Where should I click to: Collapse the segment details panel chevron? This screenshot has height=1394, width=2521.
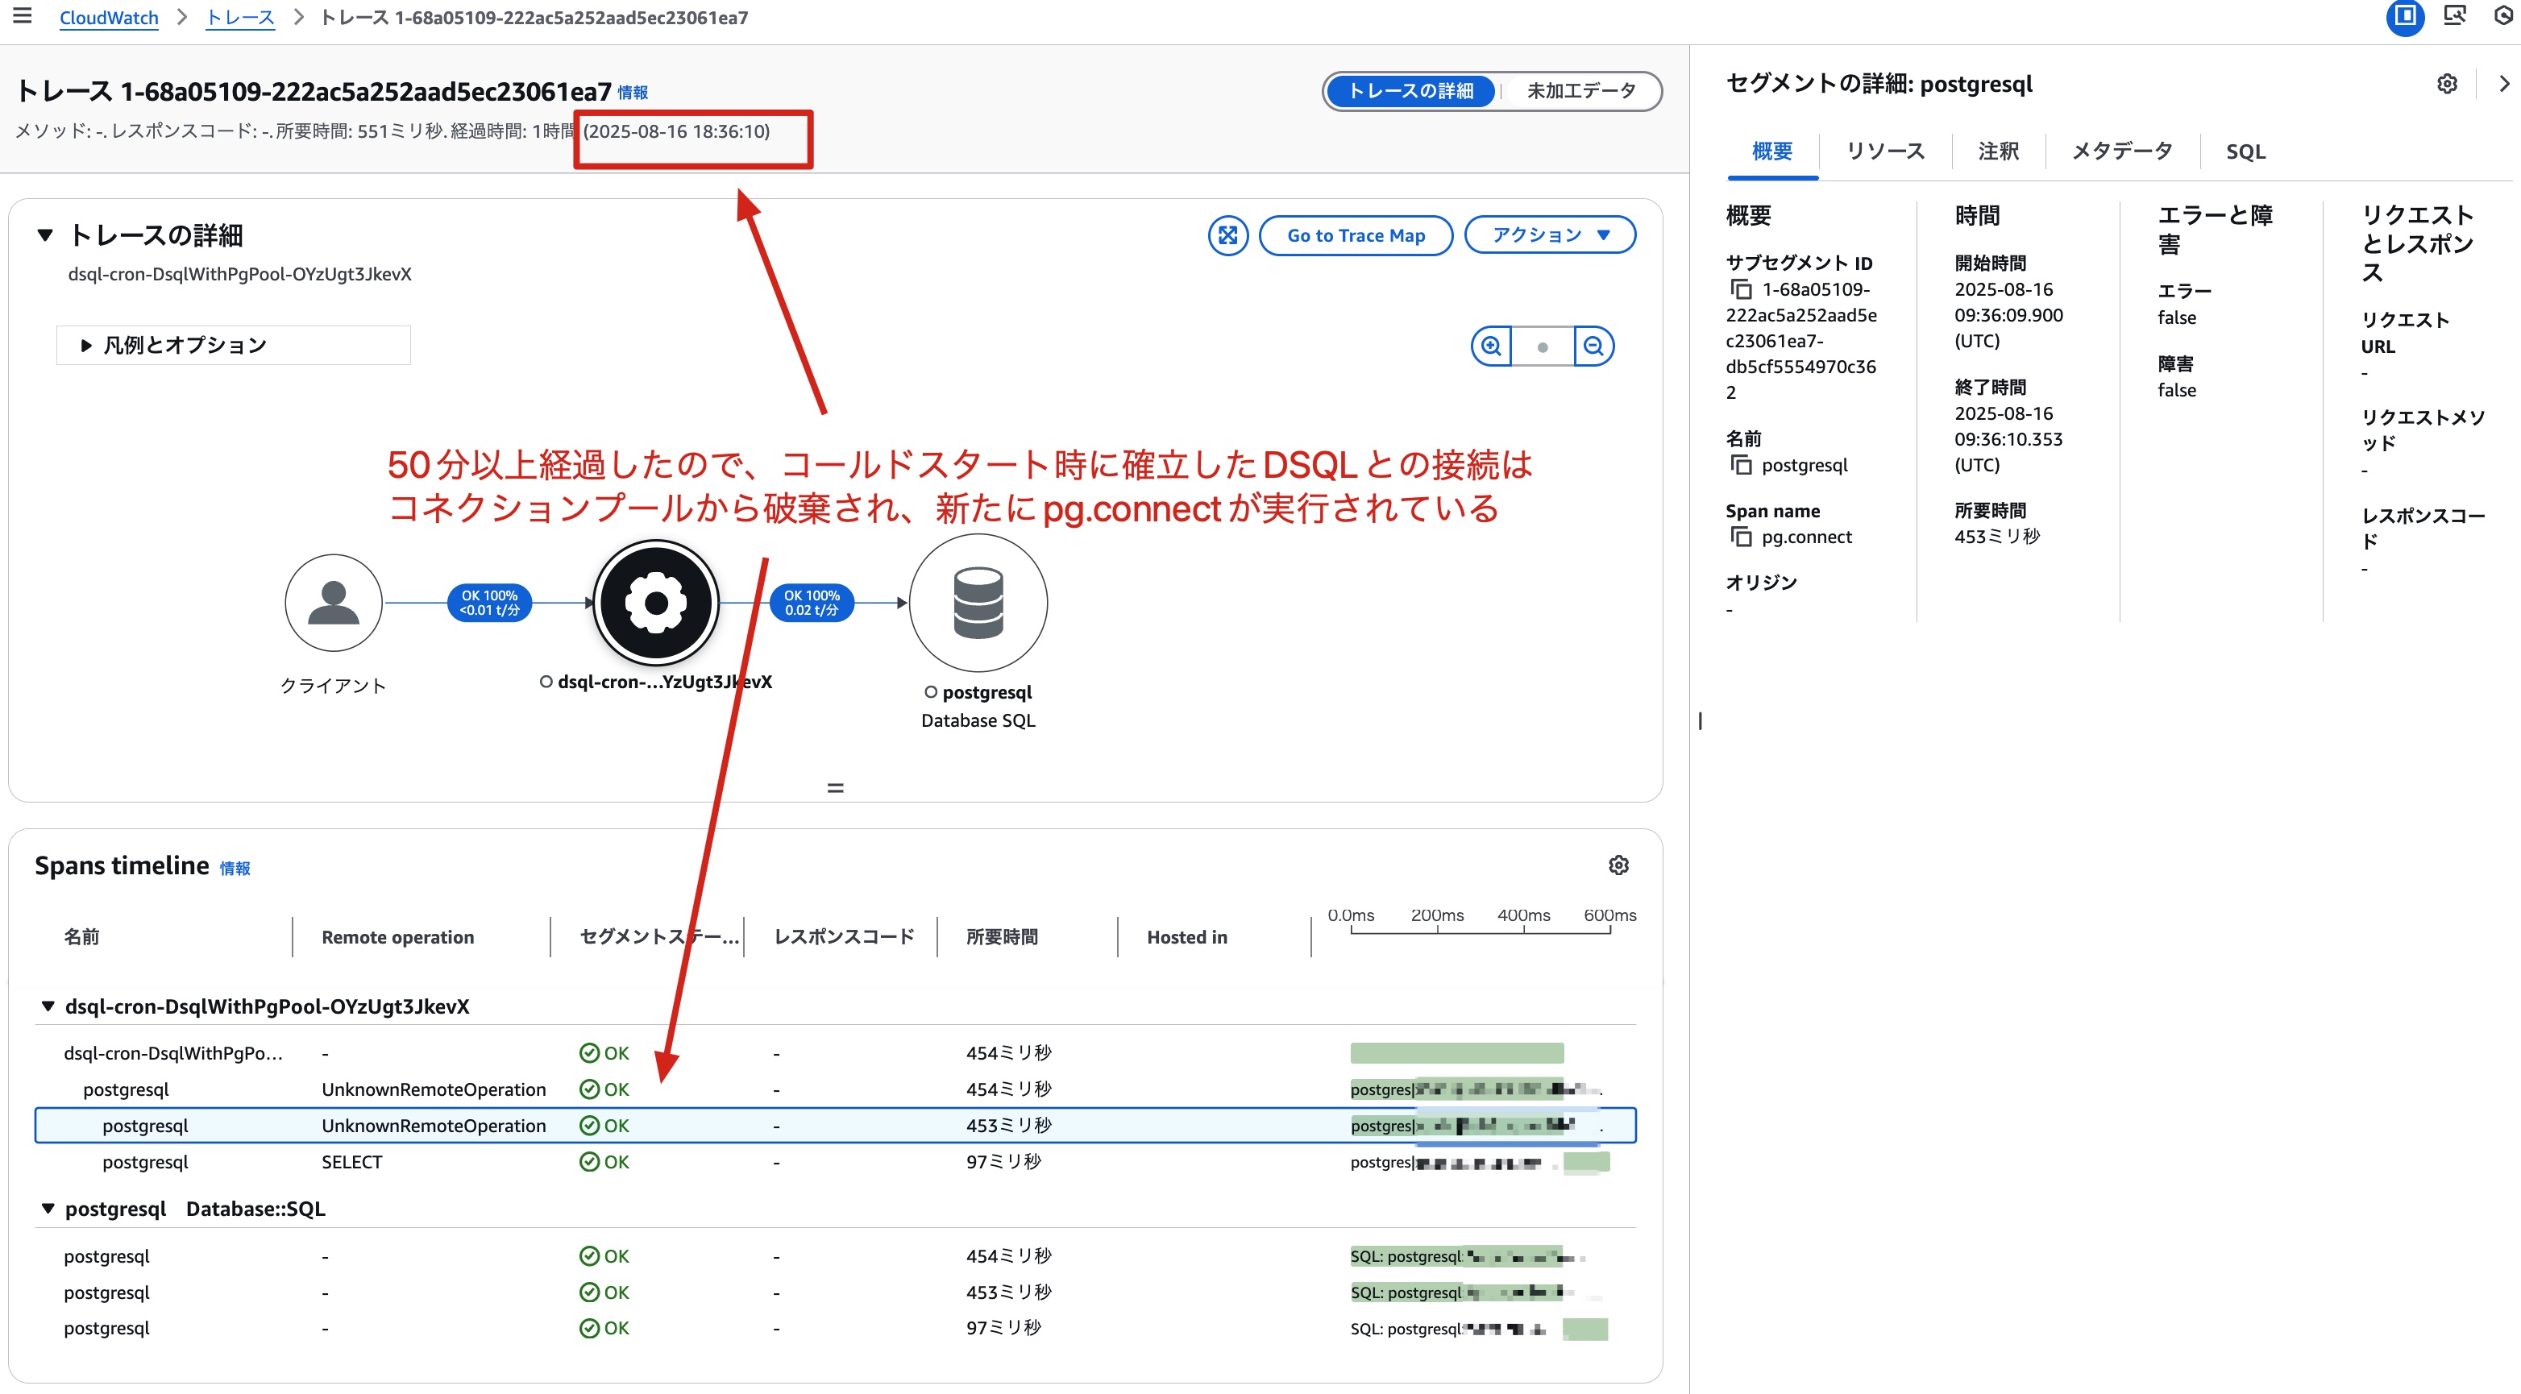(x=2503, y=84)
